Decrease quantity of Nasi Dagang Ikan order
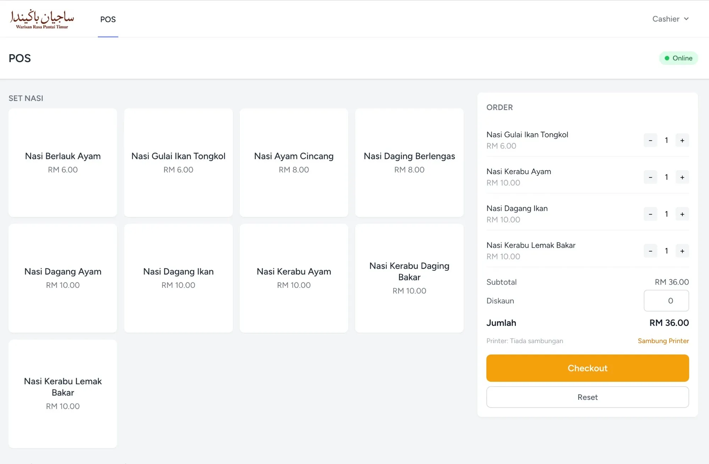Screen dimensions: 709x464 click(x=651, y=214)
